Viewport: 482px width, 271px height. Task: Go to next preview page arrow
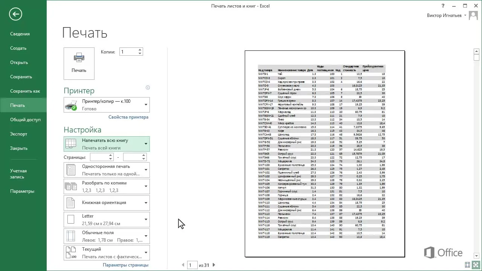pos(214,265)
